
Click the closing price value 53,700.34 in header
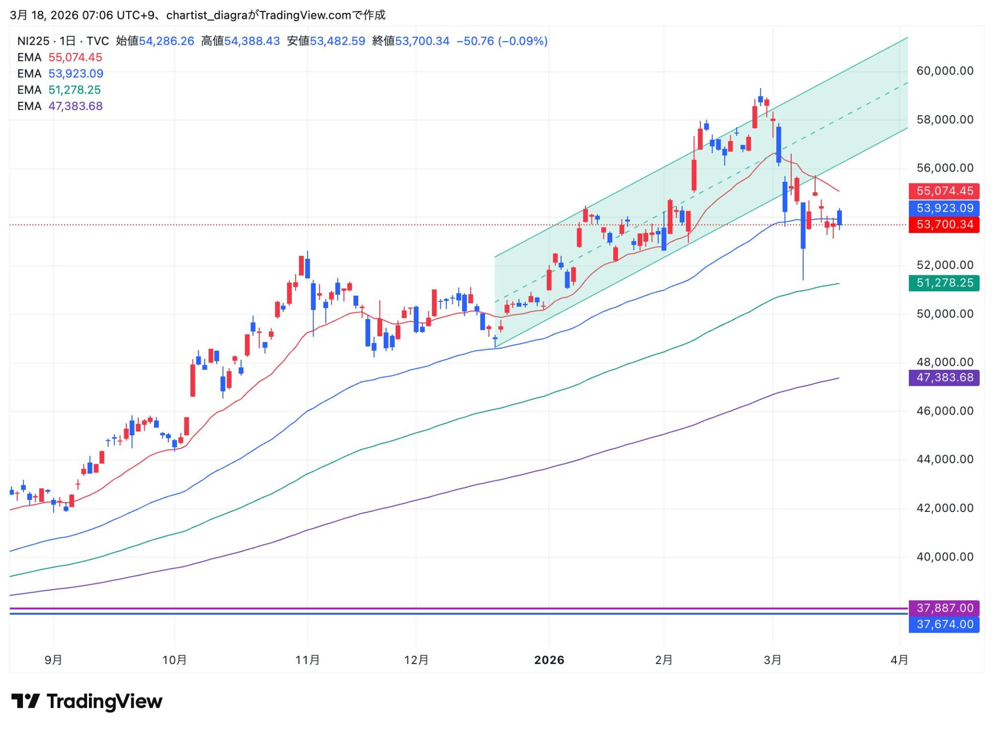point(422,41)
